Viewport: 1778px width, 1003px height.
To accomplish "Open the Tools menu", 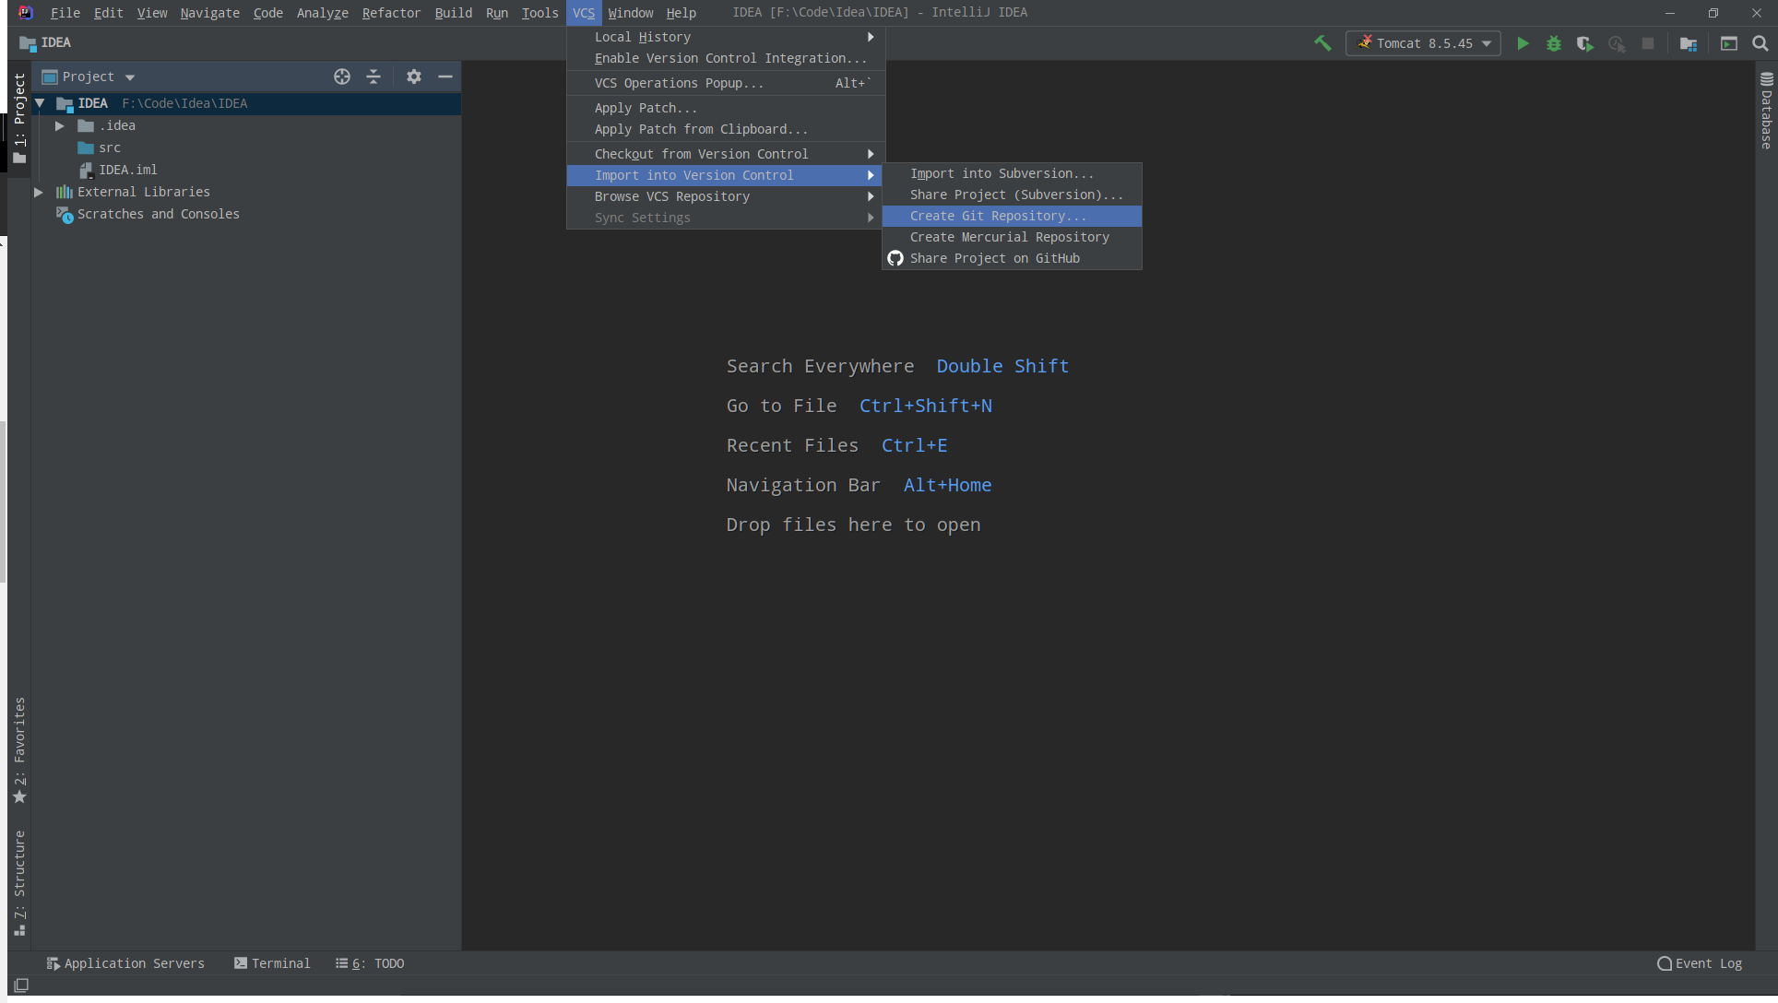I will click(539, 13).
